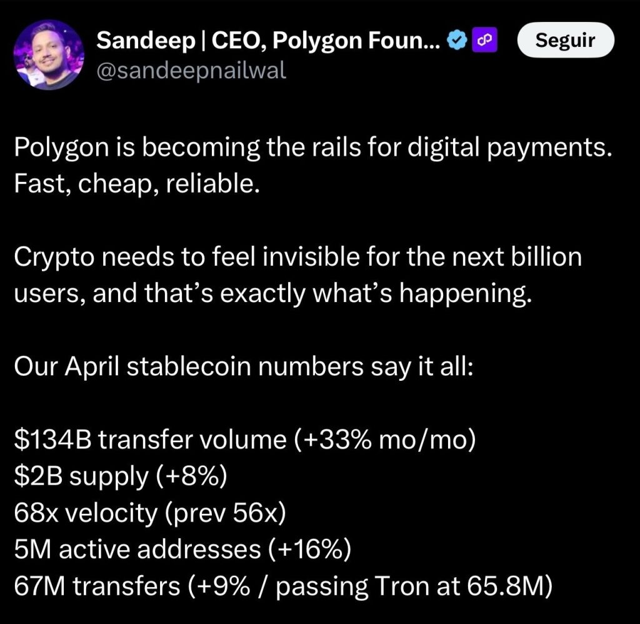Click the blue verified checkmark badge
Image resolution: width=640 pixels, height=624 pixels.
click(457, 41)
